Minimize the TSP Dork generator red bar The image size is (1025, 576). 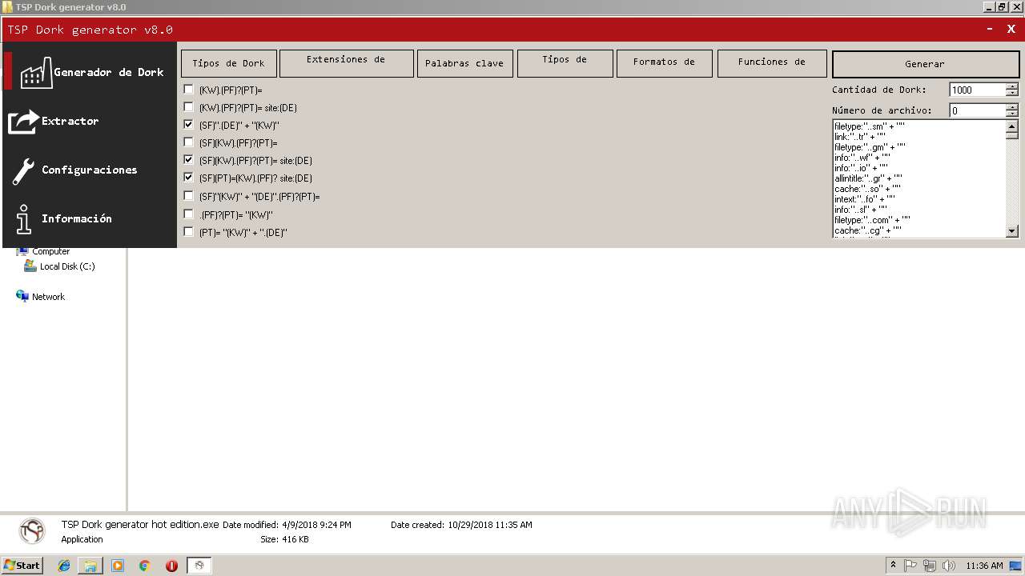pyautogui.click(x=990, y=29)
